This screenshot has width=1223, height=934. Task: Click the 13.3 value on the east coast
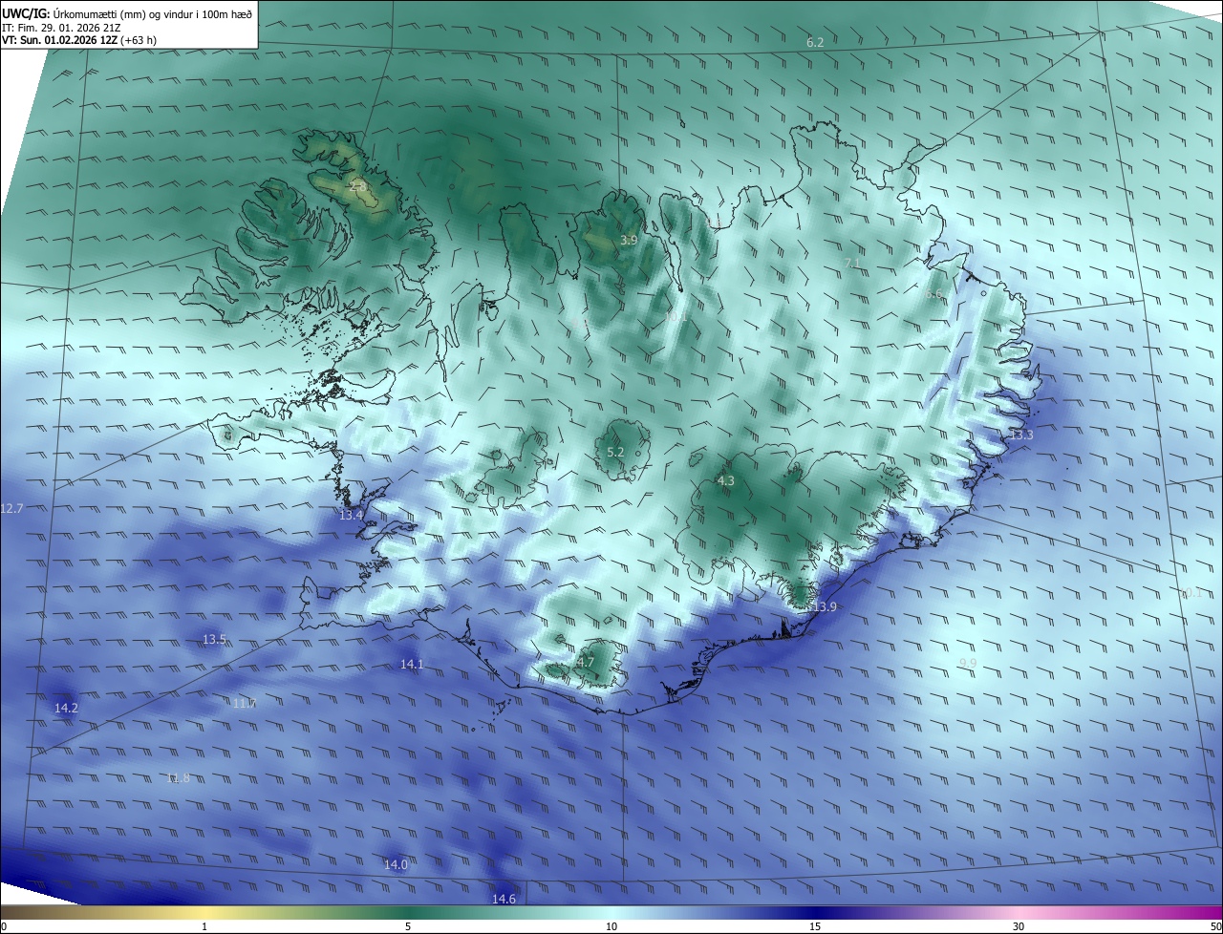[1021, 435]
